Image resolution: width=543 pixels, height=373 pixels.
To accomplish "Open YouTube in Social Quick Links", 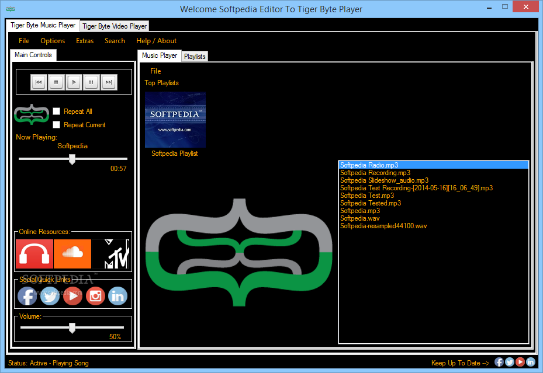I will tap(72, 297).
